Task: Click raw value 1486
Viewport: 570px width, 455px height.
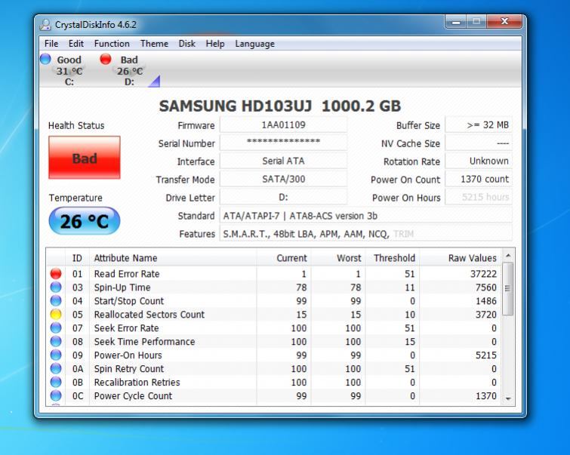Action: click(x=486, y=300)
